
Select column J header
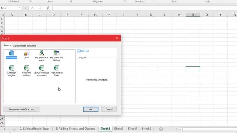(x=137, y=15)
